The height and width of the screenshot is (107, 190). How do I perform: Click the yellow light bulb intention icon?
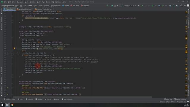14,48
